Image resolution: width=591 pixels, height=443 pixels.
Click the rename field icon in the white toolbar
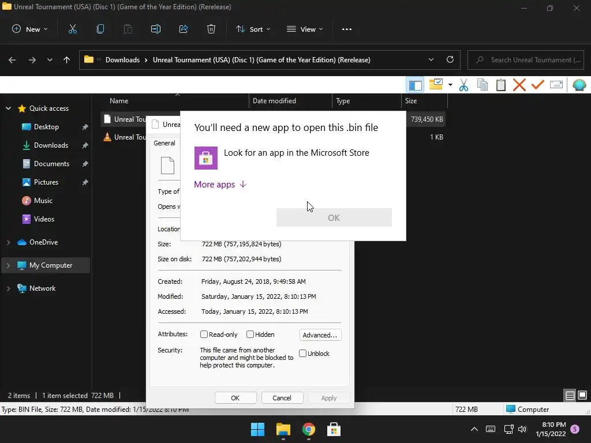[556, 84]
